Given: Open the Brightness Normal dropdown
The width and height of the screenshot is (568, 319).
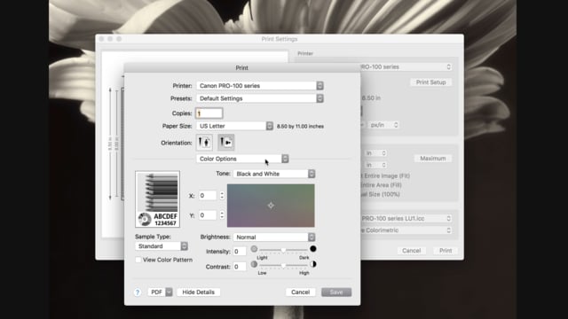Looking at the screenshot, I should 274,237.
